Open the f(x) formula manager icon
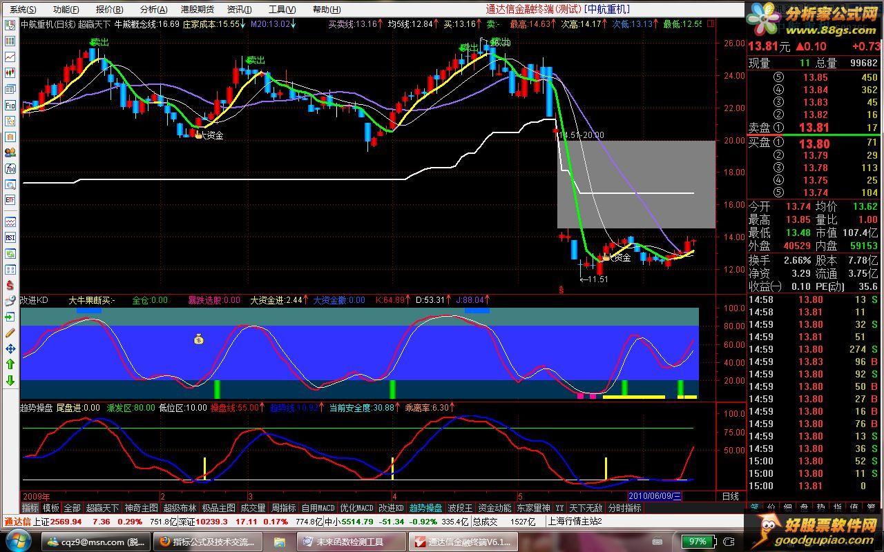Viewport: 884px width, 552px height. (10, 169)
